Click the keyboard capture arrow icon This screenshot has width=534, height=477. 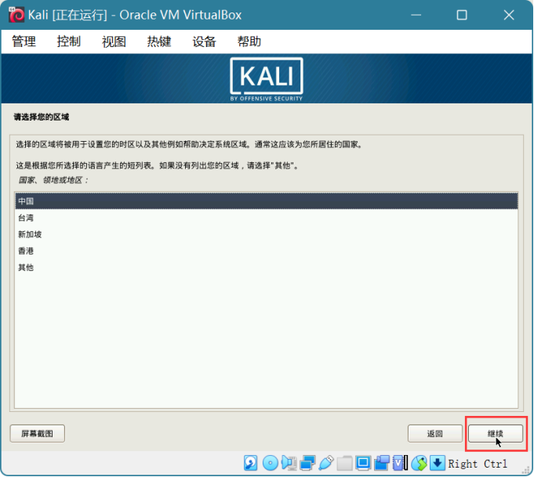tap(438, 464)
